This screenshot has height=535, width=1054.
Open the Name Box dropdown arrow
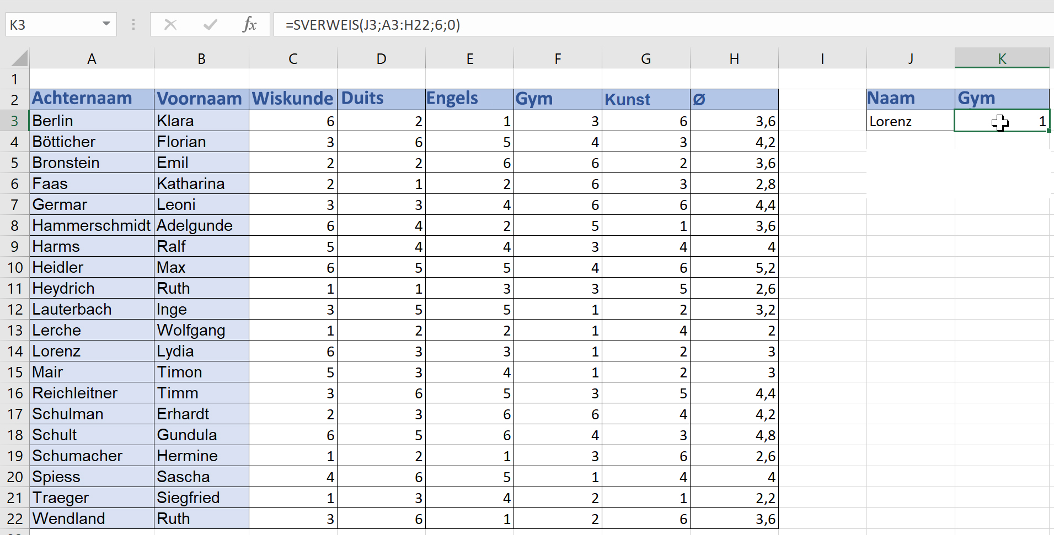pos(106,24)
